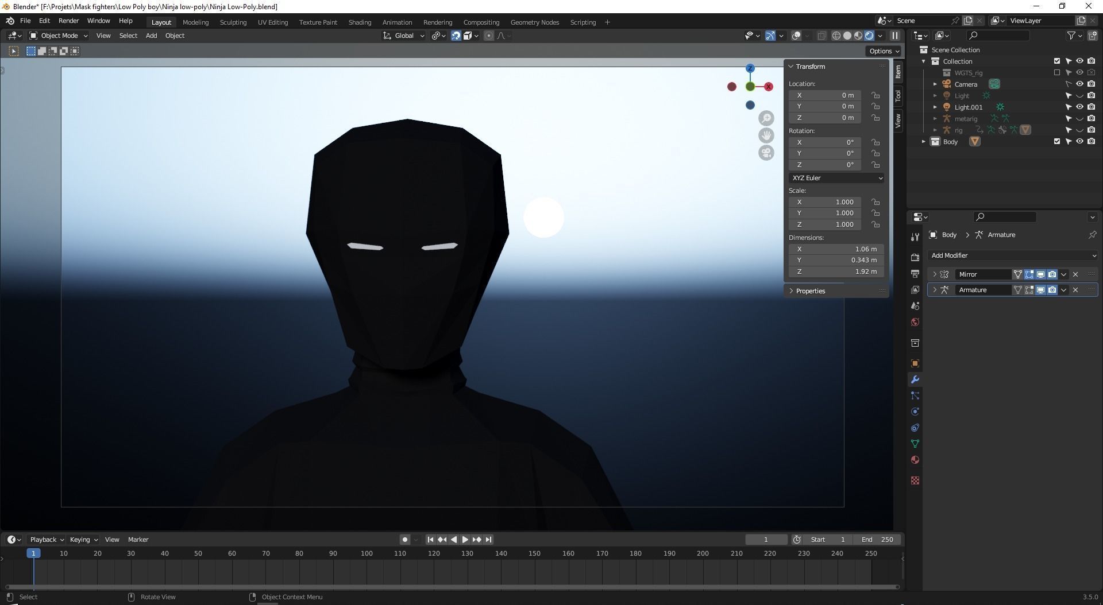This screenshot has height=605, width=1103.
Task: Toggle the Collection checkbox in the outliner
Action: point(1056,61)
